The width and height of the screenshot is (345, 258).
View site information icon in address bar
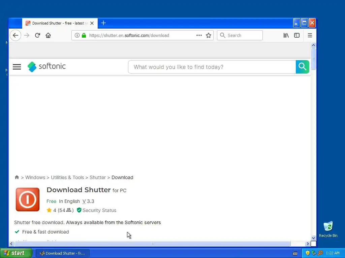point(77,35)
